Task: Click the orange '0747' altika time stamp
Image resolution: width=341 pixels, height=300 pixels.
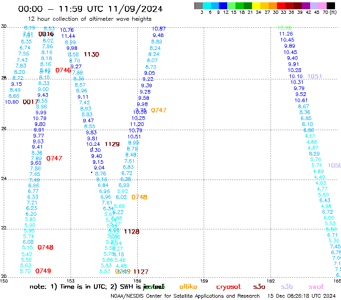Action: [159, 110]
